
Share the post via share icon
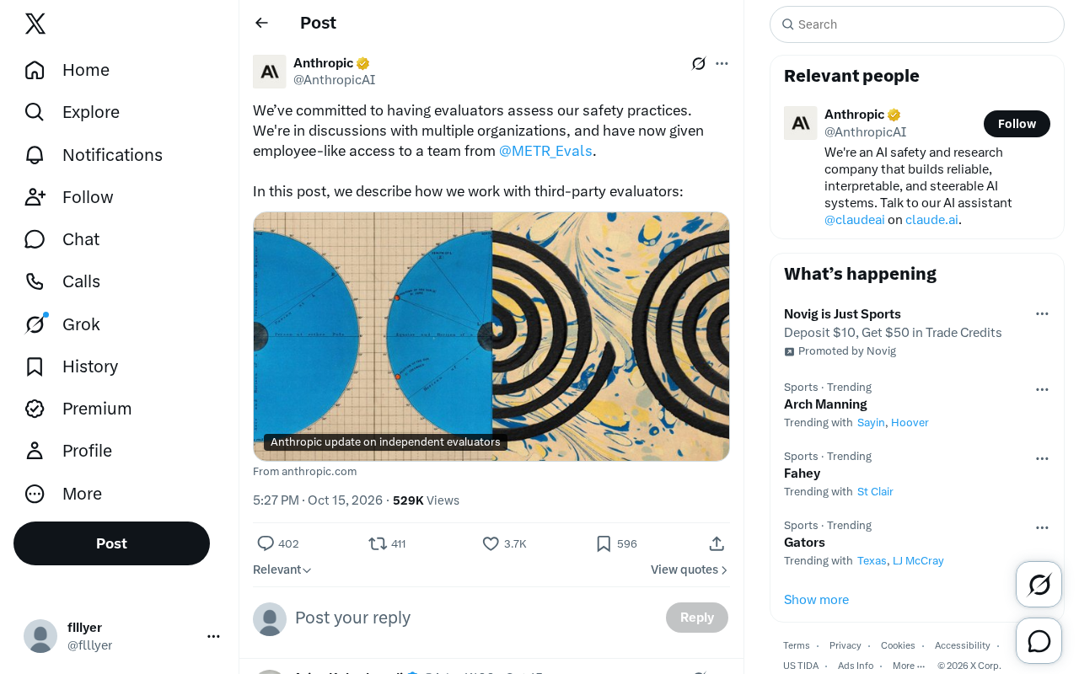[x=717, y=543]
